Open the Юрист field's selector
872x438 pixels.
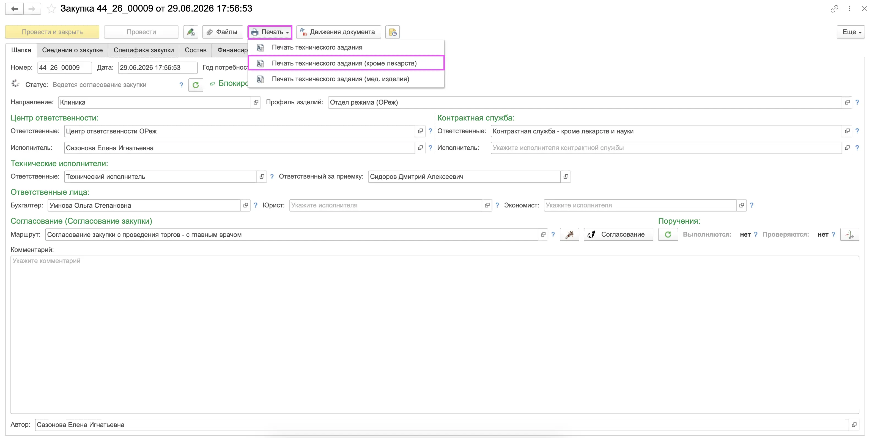(x=487, y=206)
